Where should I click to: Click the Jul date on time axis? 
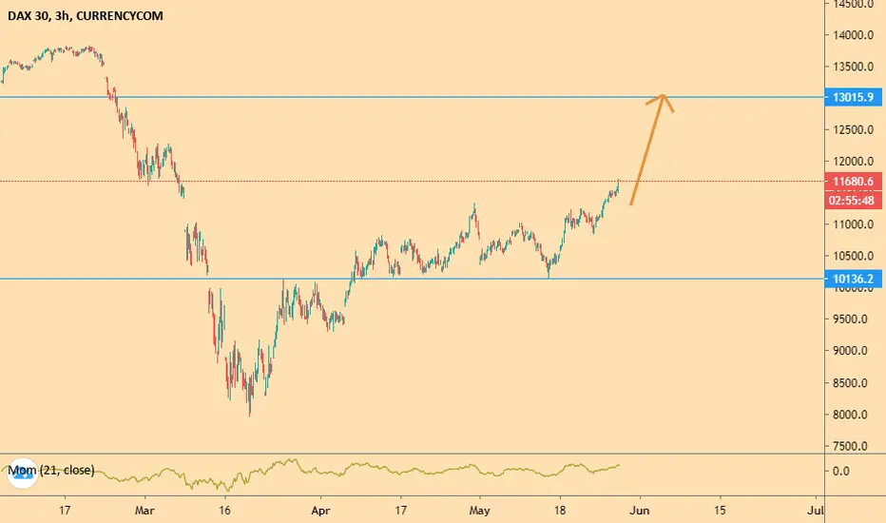[x=815, y=511]
